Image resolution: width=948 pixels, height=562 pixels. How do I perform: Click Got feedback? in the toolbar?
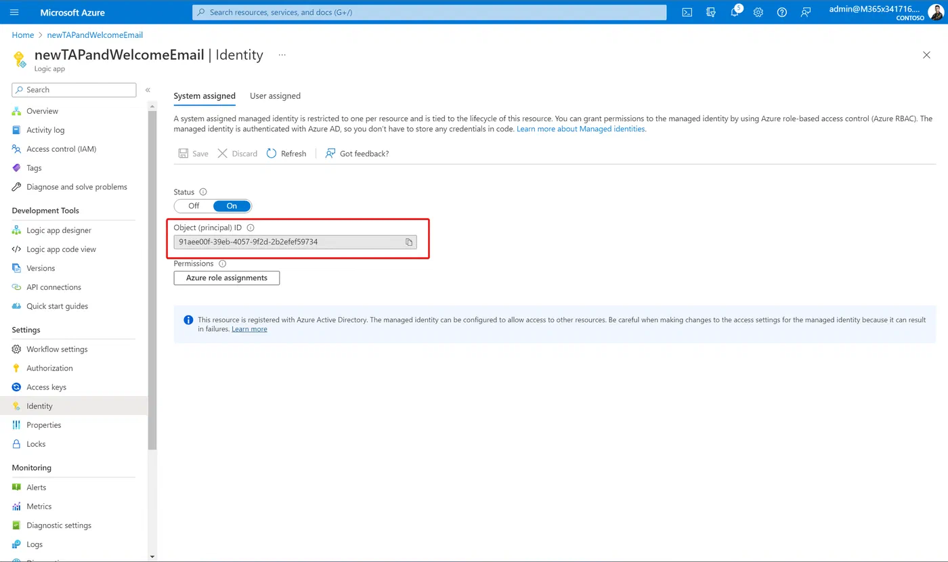point(357,154)
